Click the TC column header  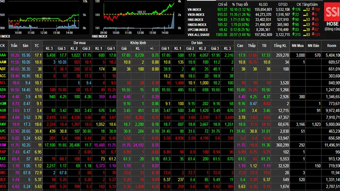click(x=37, y=45)
